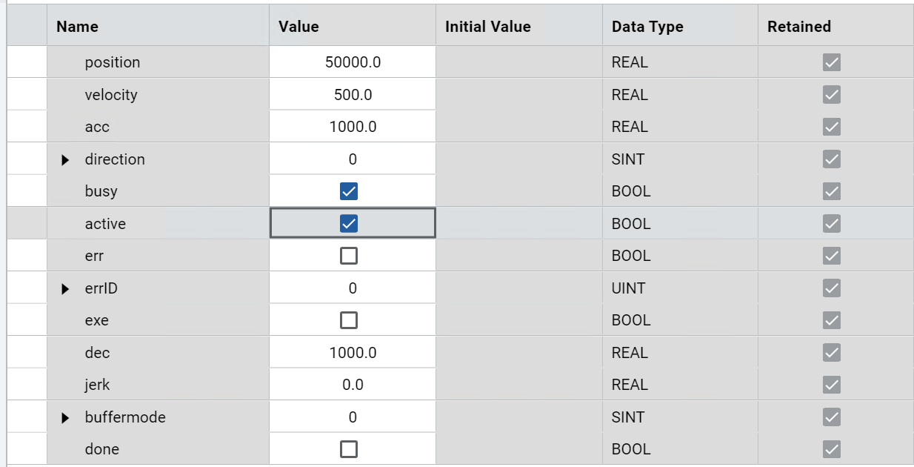Uncheck the active value checkbox
Screen dimensions: 914x467
[348, 224]
